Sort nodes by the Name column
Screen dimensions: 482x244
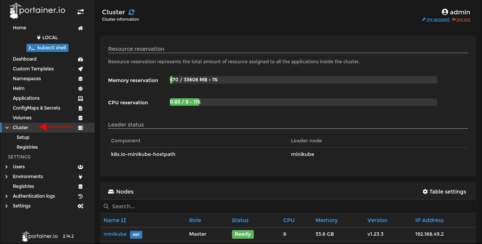point(115,220)
